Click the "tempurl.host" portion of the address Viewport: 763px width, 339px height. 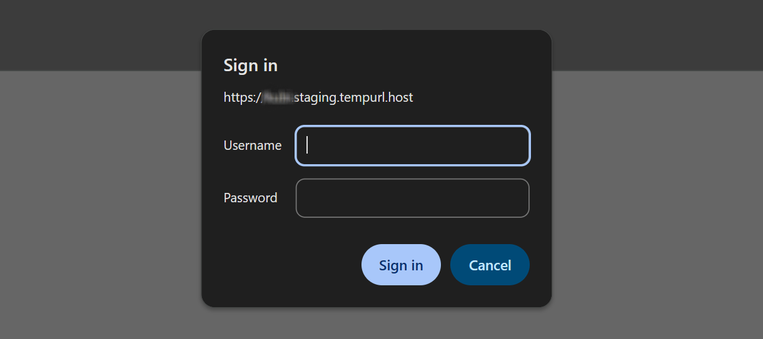[x=377, y=97]
